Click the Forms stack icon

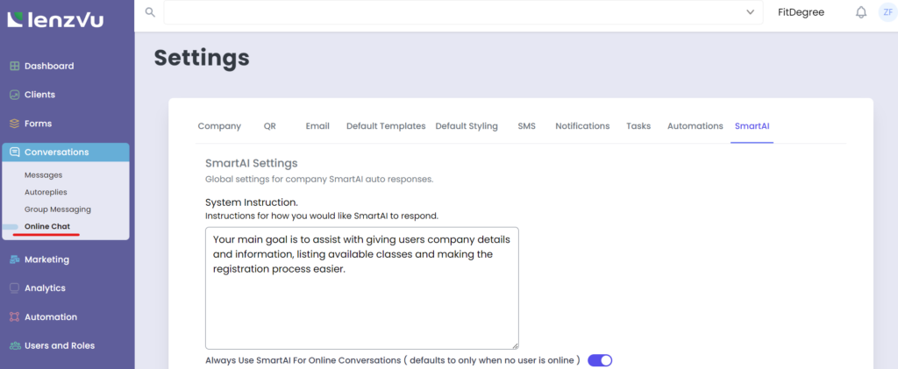(x=15, y=124)
